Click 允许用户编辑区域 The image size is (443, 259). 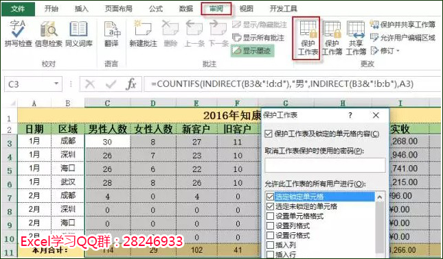402,38
